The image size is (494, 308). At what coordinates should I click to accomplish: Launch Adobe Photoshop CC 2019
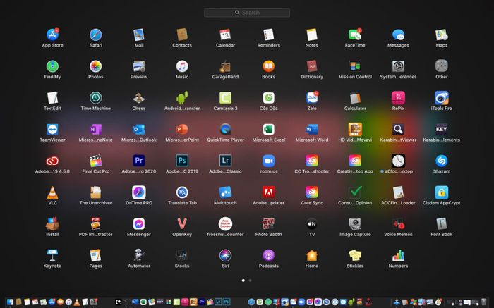[182, 161]
